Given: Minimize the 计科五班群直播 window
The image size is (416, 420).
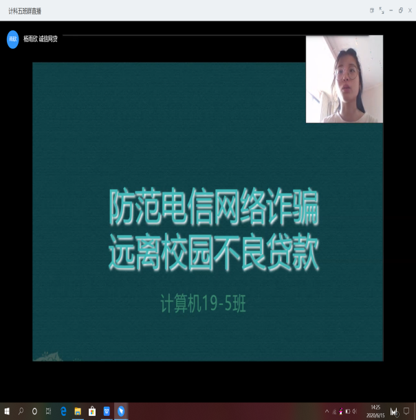Looking at the screenshot, I should tap(391, 10).
